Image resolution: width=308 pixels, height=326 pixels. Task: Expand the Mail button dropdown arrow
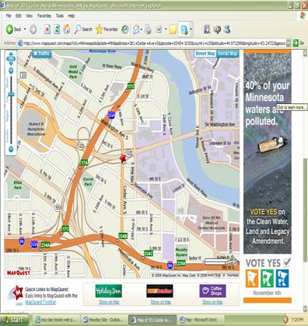[x=141, y=29]
